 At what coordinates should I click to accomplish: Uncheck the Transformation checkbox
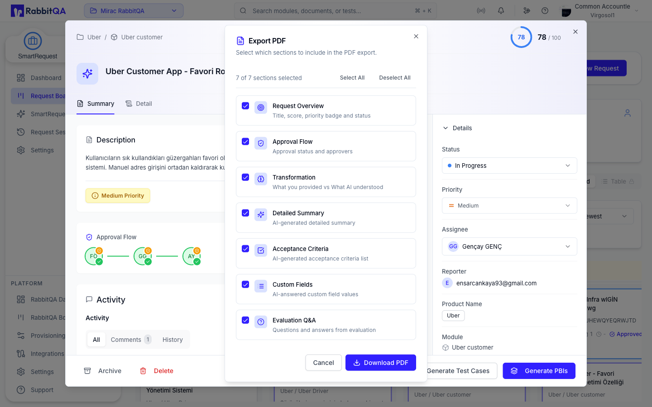245,177
